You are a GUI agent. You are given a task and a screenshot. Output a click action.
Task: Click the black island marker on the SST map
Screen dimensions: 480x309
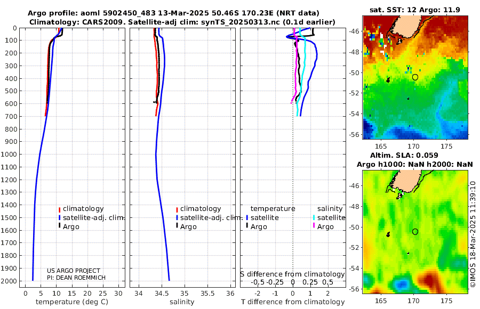pyautogui.click(x=388, y=80)
